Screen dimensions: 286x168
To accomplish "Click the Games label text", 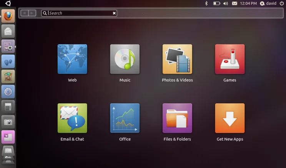I will tap(230, 80).
